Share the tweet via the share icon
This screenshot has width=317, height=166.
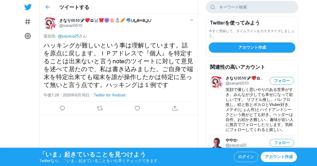pyautogui.click(x=175, y=108)
